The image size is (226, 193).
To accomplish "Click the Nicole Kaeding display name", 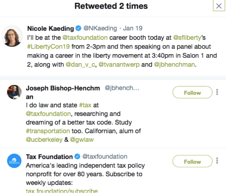I will (51, 28).
